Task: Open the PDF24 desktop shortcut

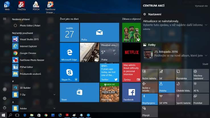Action: (x=36, y=6)
